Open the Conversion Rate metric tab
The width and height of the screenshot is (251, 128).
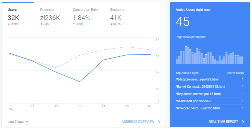85,17
